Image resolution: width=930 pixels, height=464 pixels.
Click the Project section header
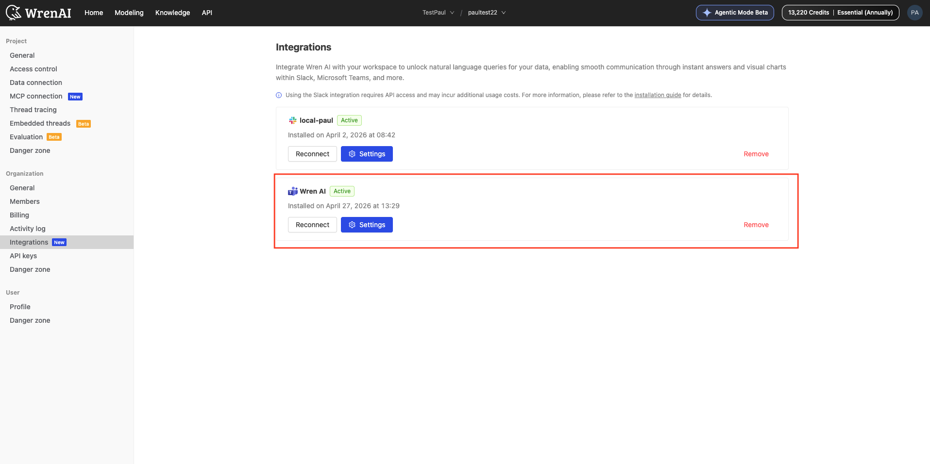click(x=16, y=41)
